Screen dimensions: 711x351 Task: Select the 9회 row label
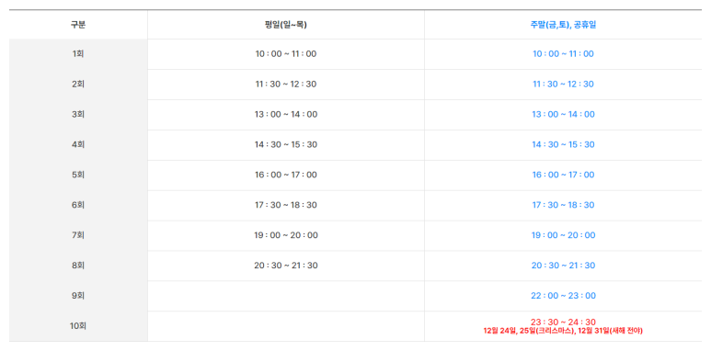pyautogui.click(x=78, y=296)
